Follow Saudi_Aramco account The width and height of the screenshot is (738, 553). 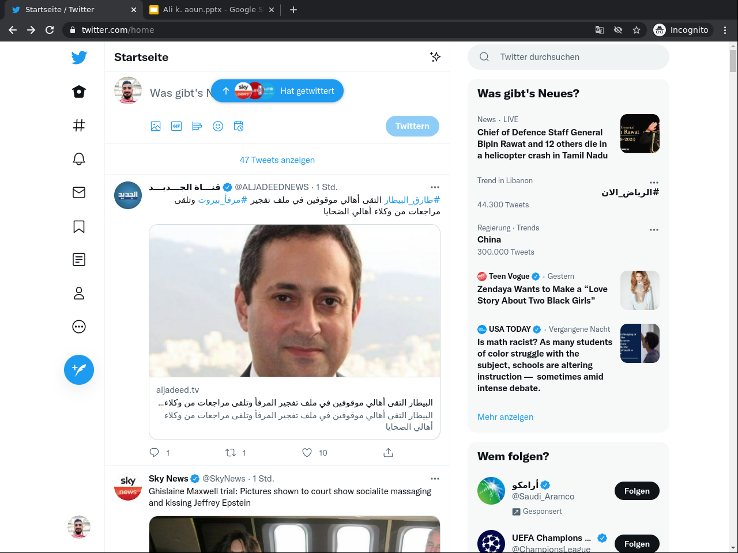coord(637,491)
